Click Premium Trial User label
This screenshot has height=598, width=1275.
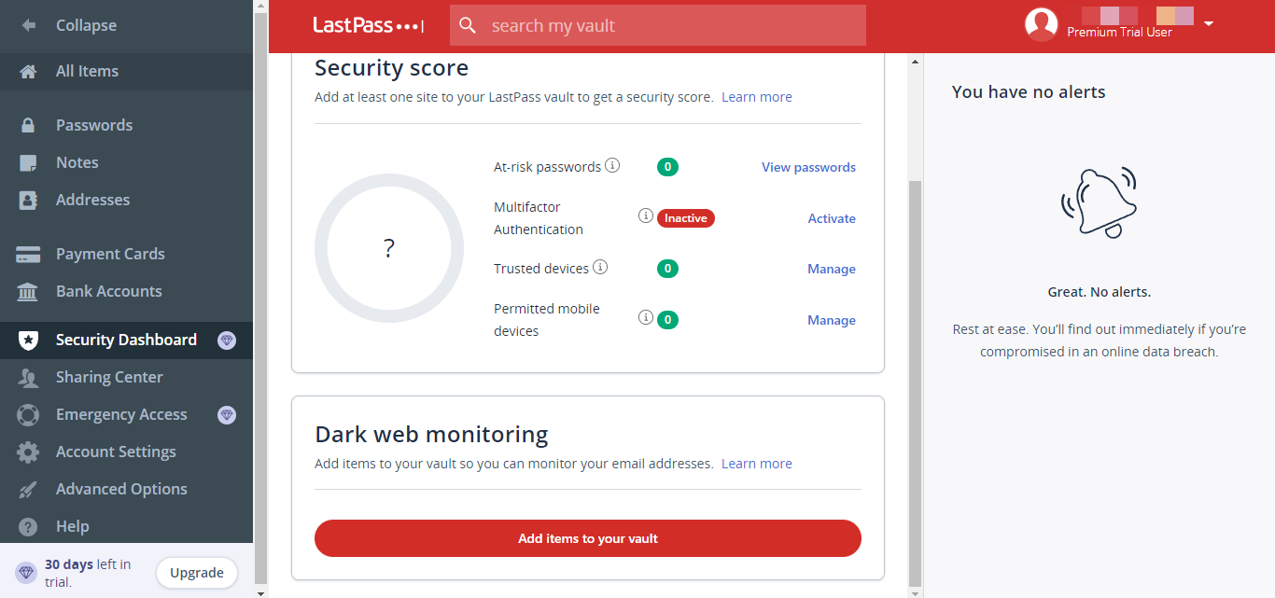click(x=1119, y=32)
